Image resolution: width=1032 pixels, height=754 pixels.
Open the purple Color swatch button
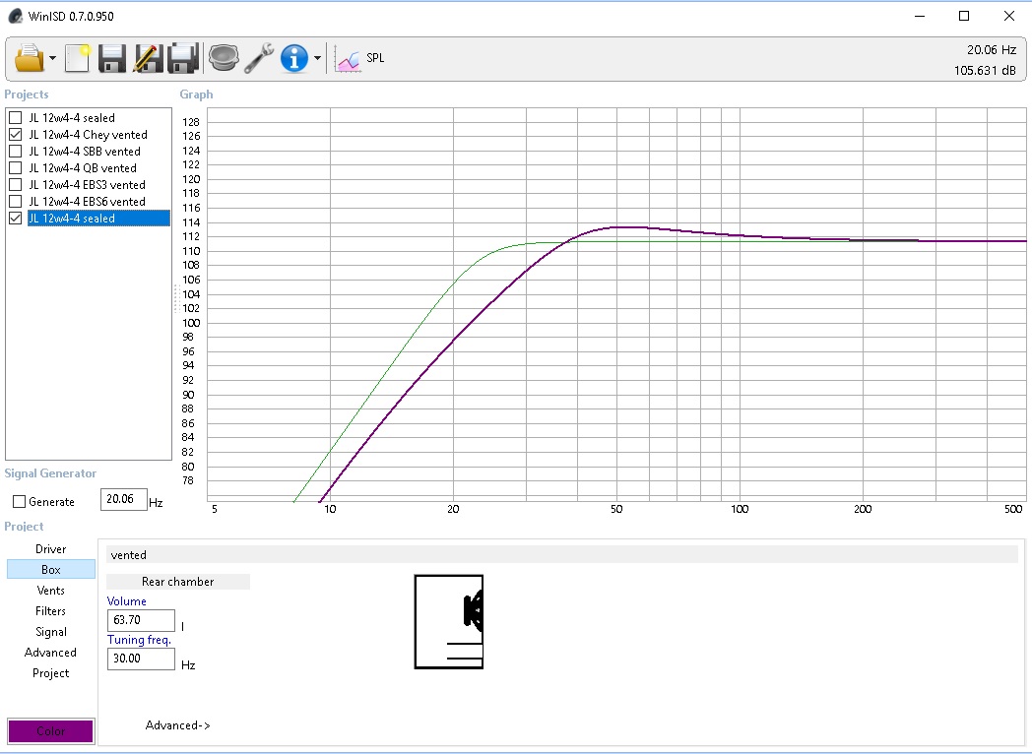point(50,731)
